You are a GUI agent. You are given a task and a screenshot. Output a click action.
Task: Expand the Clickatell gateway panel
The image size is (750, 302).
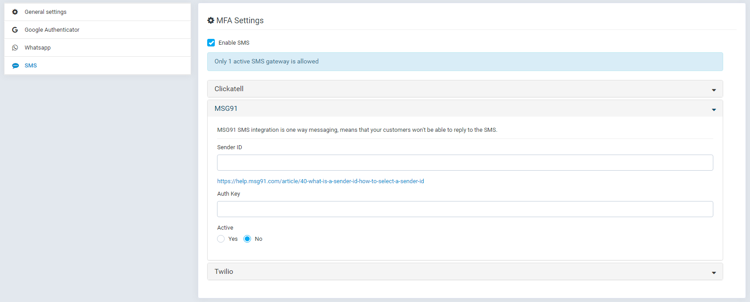(465, 89)
